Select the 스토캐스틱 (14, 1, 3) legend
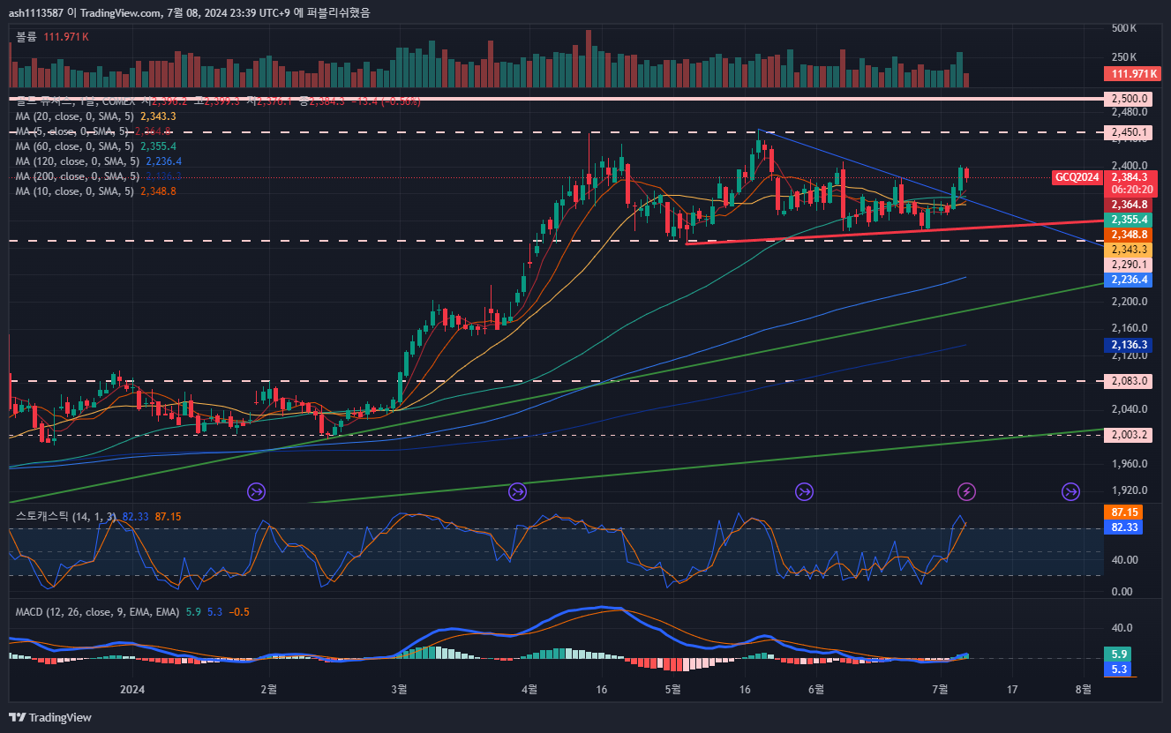 tap(66, 516)
